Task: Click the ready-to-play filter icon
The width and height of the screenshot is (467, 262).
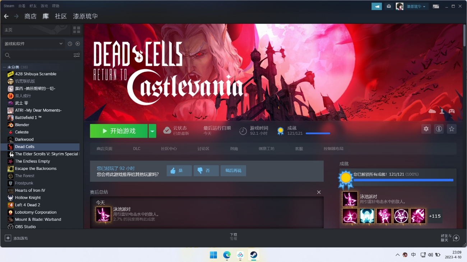Action: click(78, 44)
